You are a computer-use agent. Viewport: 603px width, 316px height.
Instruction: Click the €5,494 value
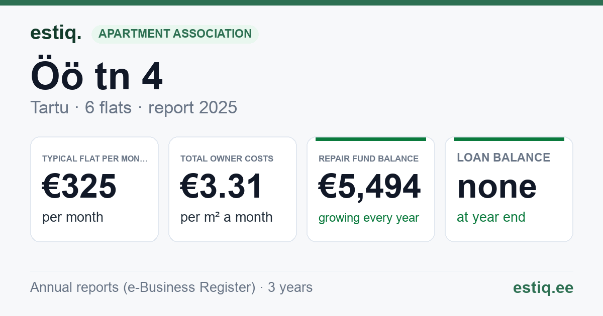(370, 187)
